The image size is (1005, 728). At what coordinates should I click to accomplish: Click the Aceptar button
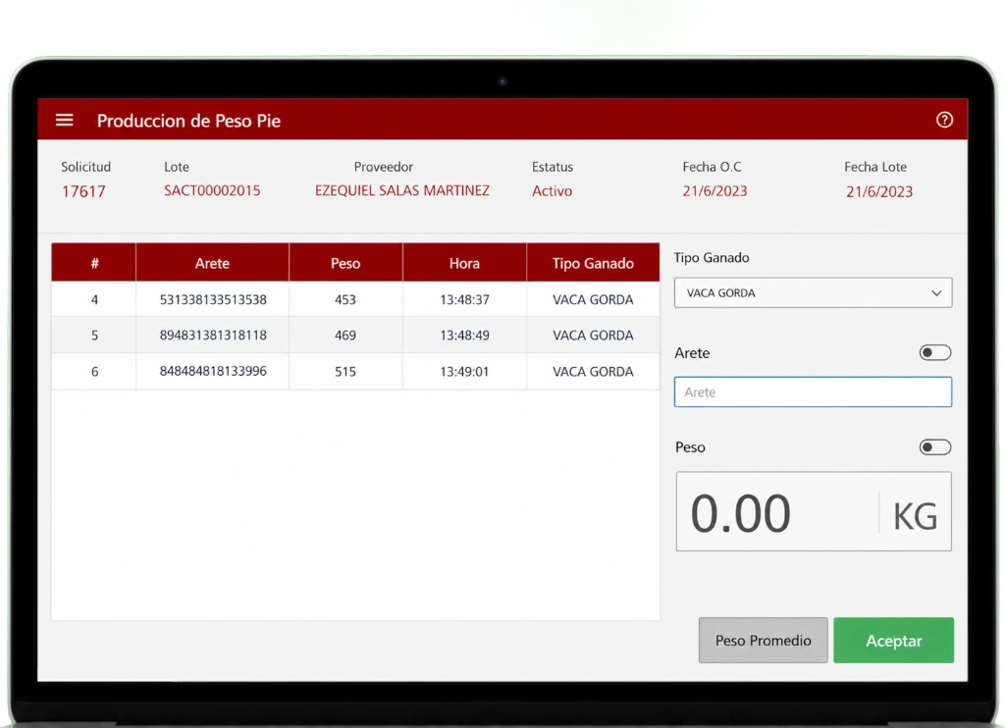pyautogui.click(x=893, y=641)
